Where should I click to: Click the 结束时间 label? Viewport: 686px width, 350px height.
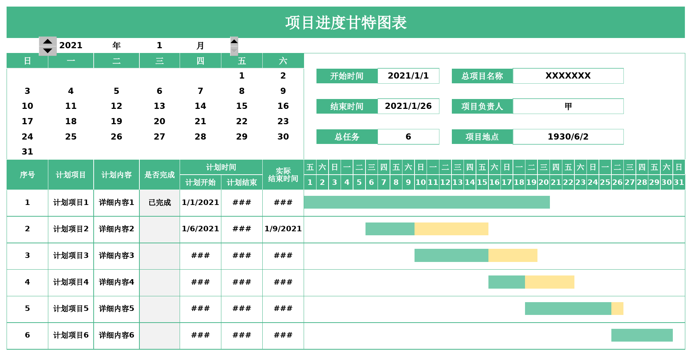click(x=347, y=106)
